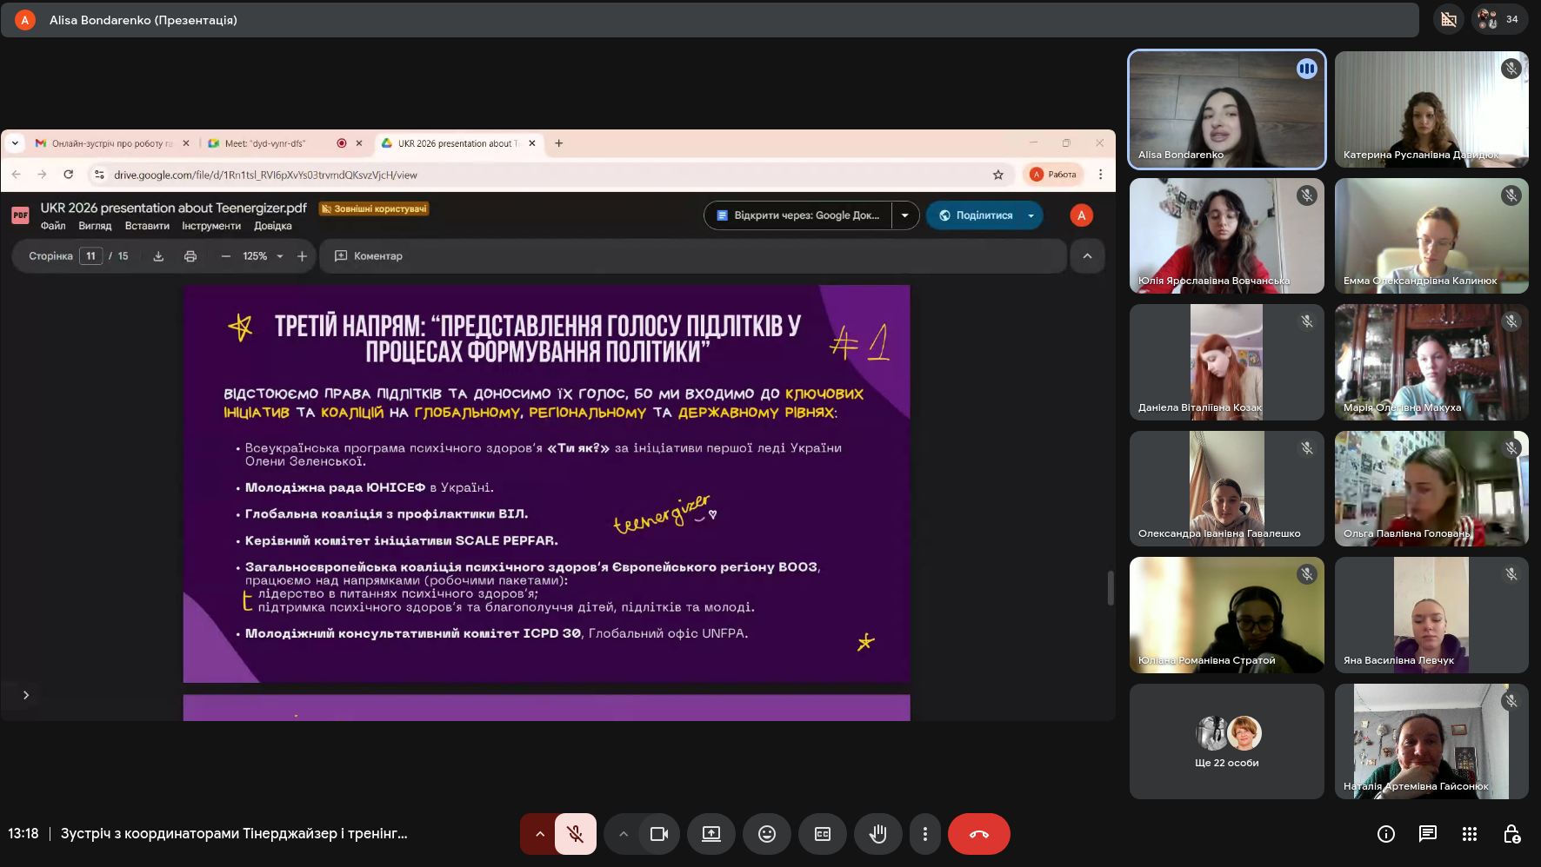Open the chat panel icon
1541x867 pixels.
click(x=1428, y=834)
